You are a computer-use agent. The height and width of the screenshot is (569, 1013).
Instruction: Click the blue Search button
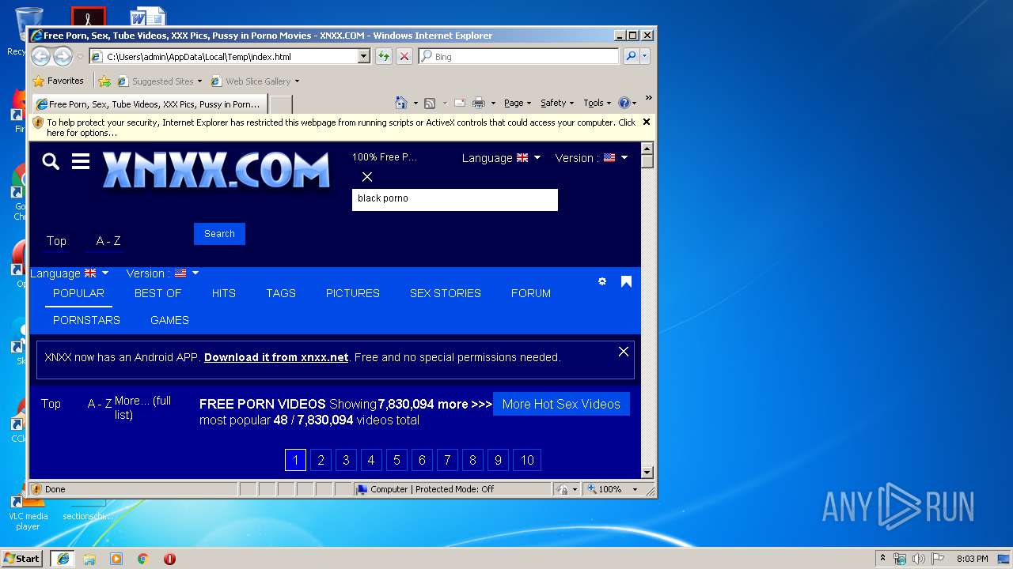(x=219, y=234)
